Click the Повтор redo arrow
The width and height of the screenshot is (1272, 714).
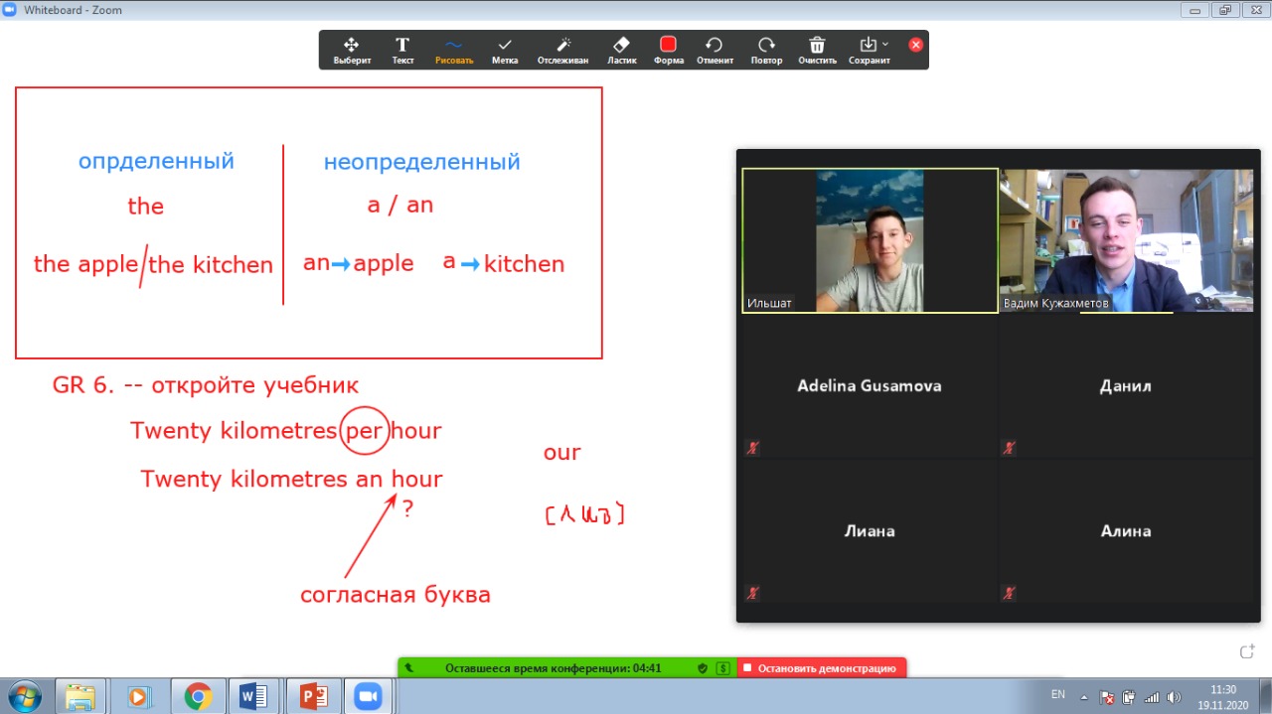[x=766, y=50]
